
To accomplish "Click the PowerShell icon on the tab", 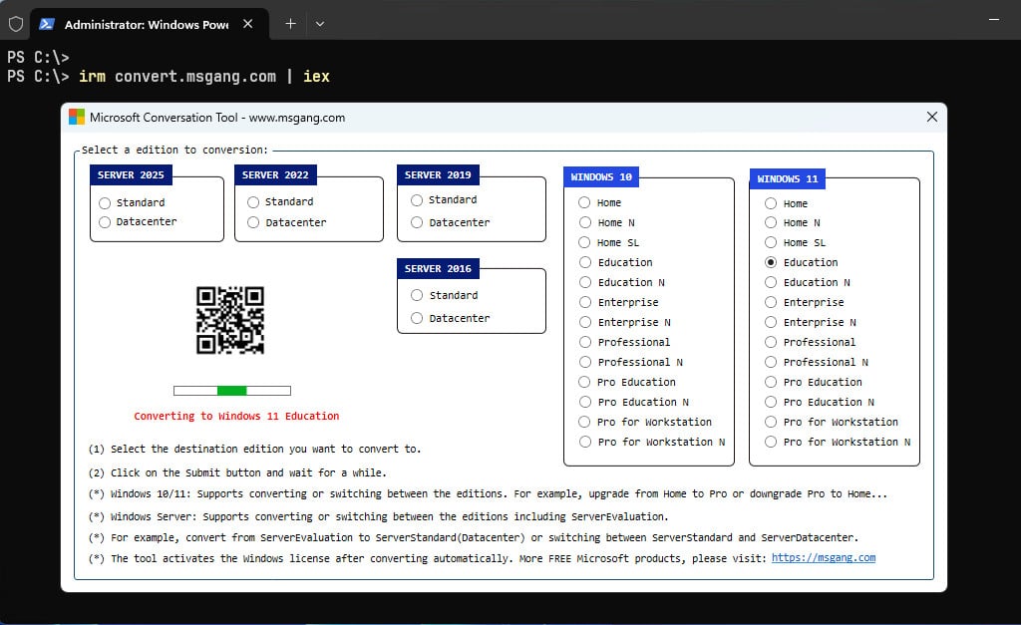I will click(46, 24).
